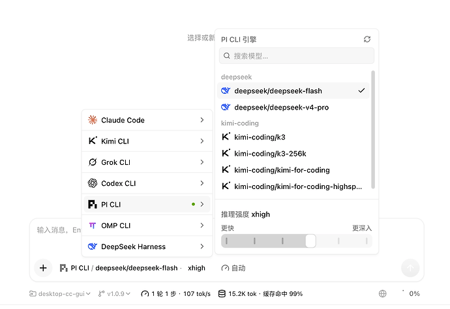Screen dimensions: 450x309
Task: Click the 搜索模型 search field
Action: tap(297, 55)
